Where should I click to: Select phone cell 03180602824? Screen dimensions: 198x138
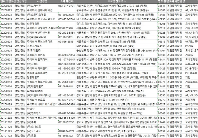[67, 15]
